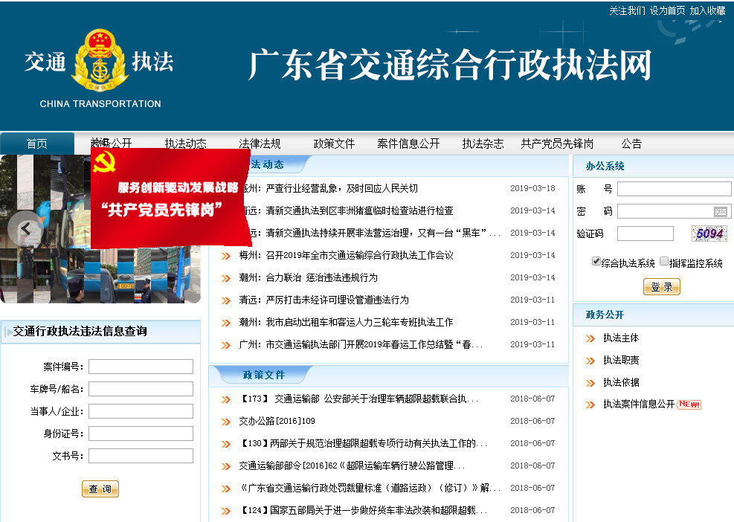Screen dimensions: 734x522
Task: Click NEW badge beside 执法案件信息公开
Action: pos(689,404)
